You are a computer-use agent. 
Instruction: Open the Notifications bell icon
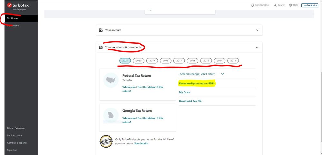coord(253,5)
